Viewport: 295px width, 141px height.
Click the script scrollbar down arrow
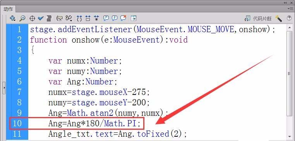click(x=289, y=137)
